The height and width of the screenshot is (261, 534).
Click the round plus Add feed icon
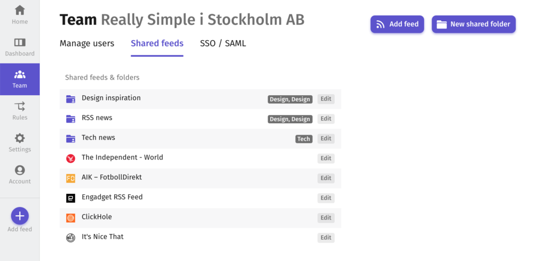pyautogui.click(x=20, y=216)
